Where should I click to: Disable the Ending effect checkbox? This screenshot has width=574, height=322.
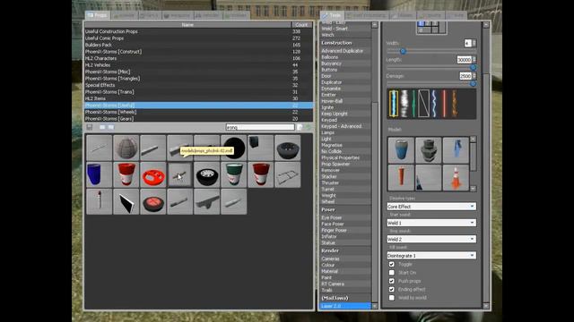pos(392,289)
